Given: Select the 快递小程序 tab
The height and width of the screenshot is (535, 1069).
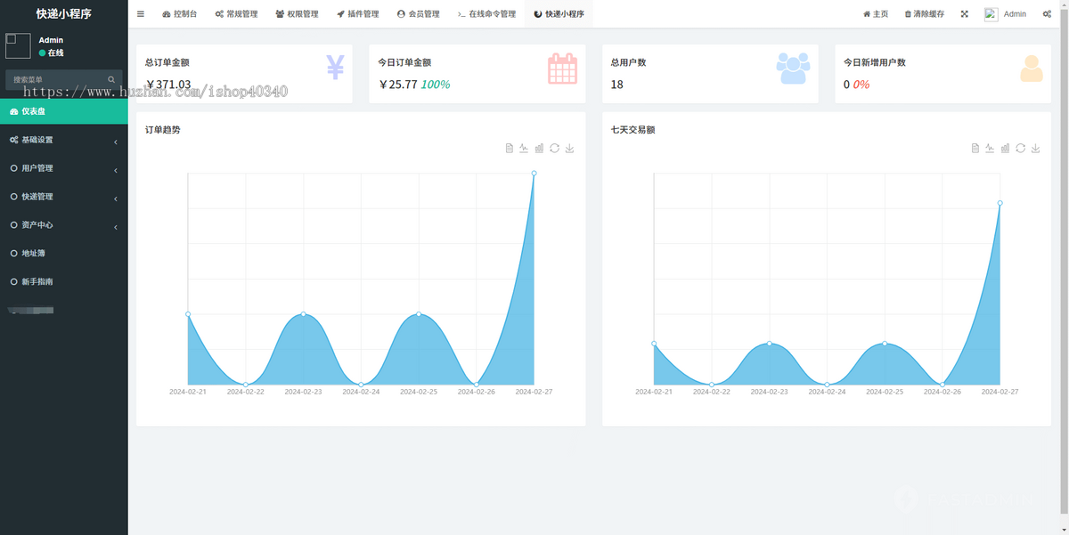Looking at the screenshot, I should click(x=559, y=14).
